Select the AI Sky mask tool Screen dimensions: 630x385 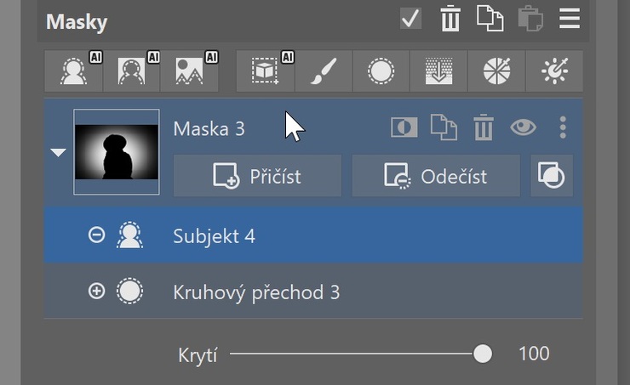(x=189, y=71)
